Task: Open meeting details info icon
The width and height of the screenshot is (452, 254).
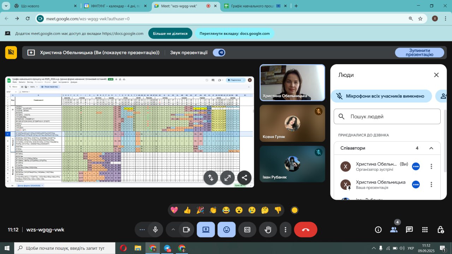Action: coord(378,230)
